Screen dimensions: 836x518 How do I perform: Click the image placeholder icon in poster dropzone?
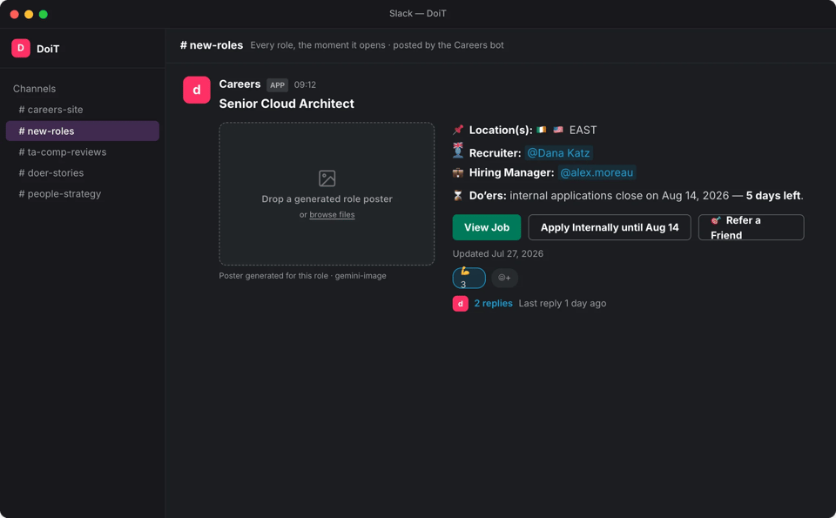coord(327,178)
